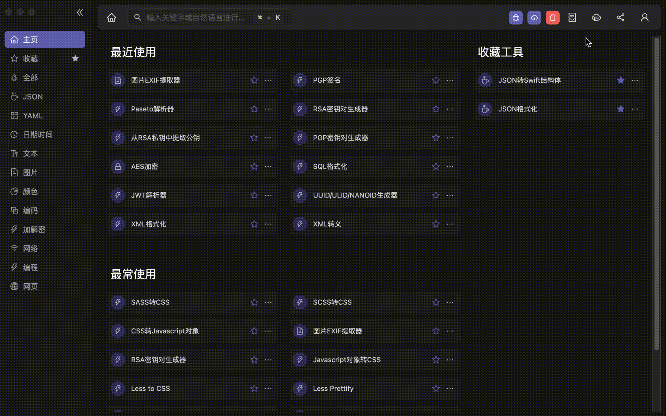Open the JWT解析器 tool

tap(149, 195)
